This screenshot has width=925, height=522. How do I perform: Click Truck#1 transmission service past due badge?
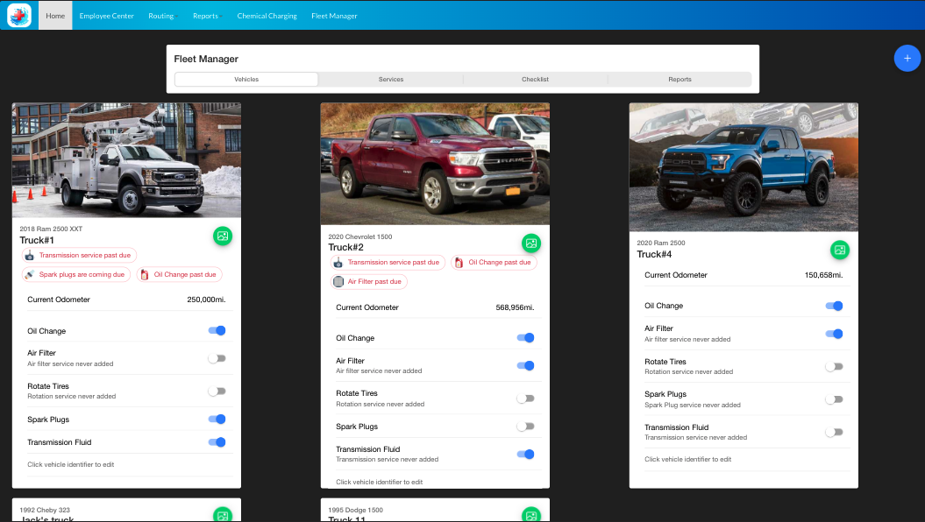(x=79, y=255)
